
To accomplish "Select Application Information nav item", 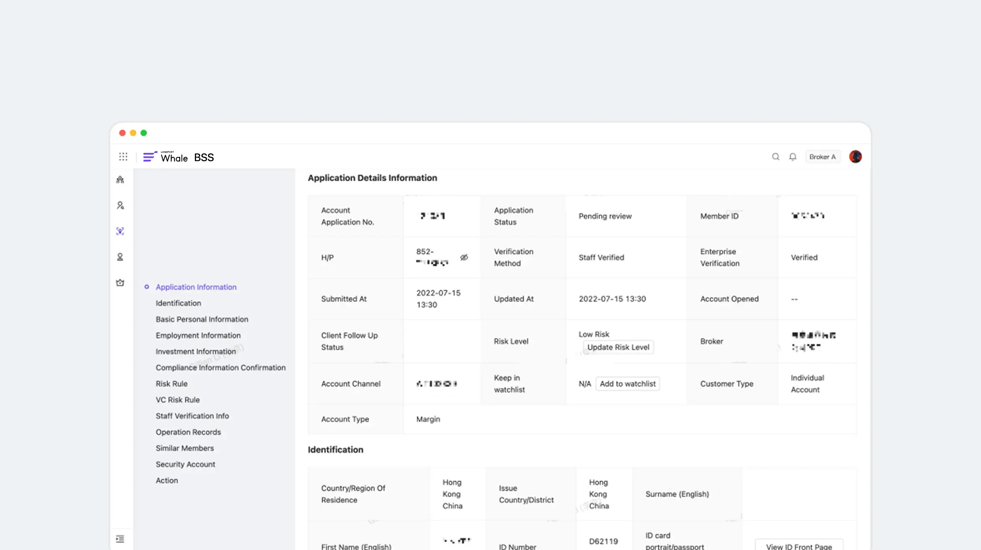I will pos(196,287).
